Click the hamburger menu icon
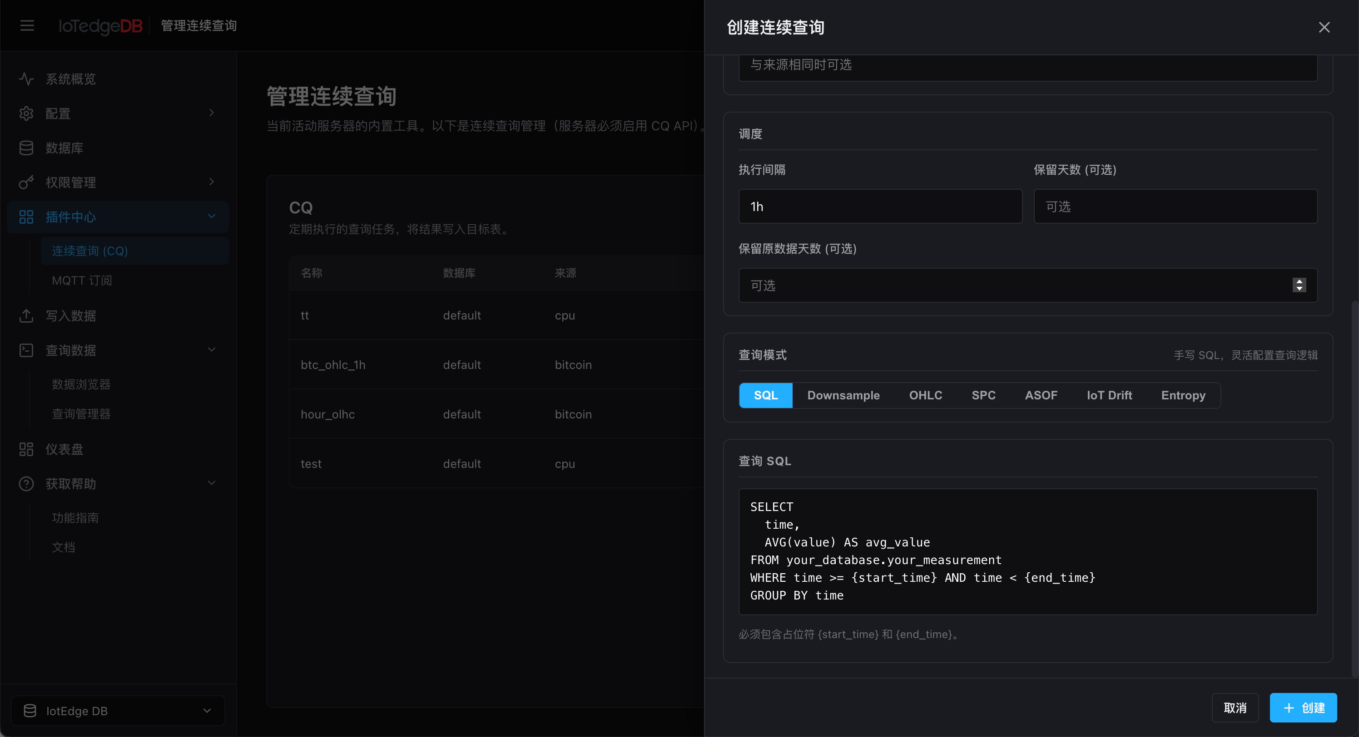Image resolution: width=1359 pixels, height=737 pixels. (27, 25)
